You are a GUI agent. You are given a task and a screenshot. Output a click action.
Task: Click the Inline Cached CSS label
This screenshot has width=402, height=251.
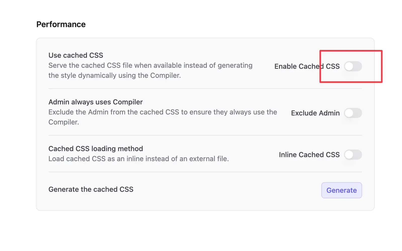pos(309,155)
